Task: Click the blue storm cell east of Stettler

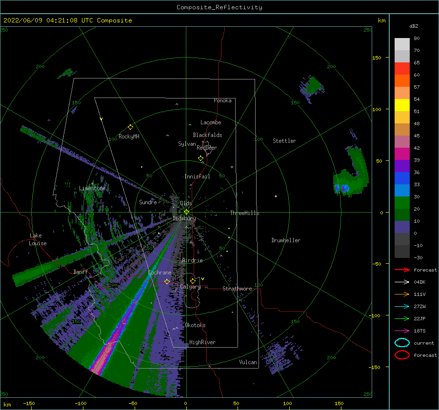Action: point(342,188)
